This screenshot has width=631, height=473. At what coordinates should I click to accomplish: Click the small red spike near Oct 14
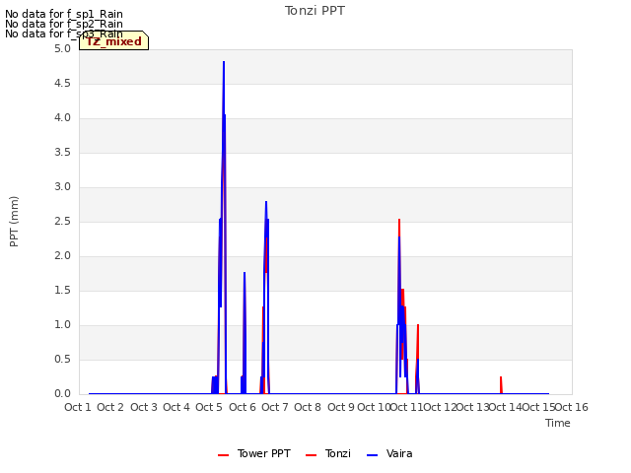coord(501,385)
